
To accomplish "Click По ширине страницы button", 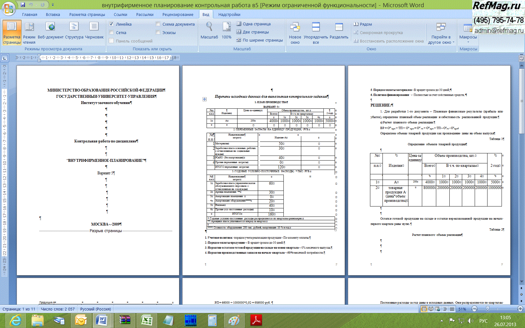I will [259, 40].
